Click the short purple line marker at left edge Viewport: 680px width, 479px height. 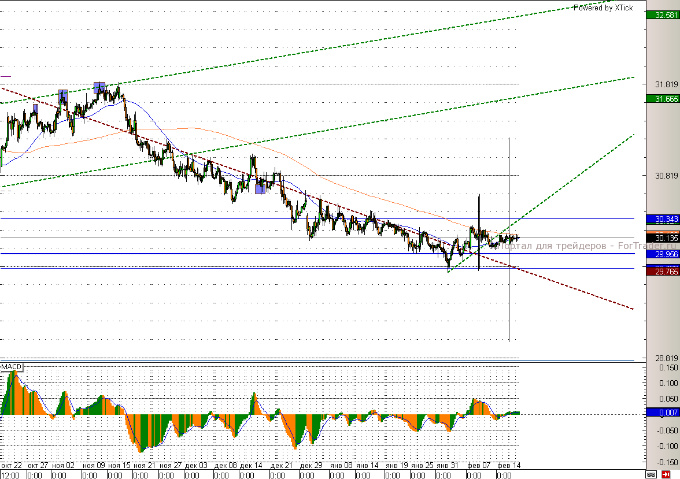(6, 76)
